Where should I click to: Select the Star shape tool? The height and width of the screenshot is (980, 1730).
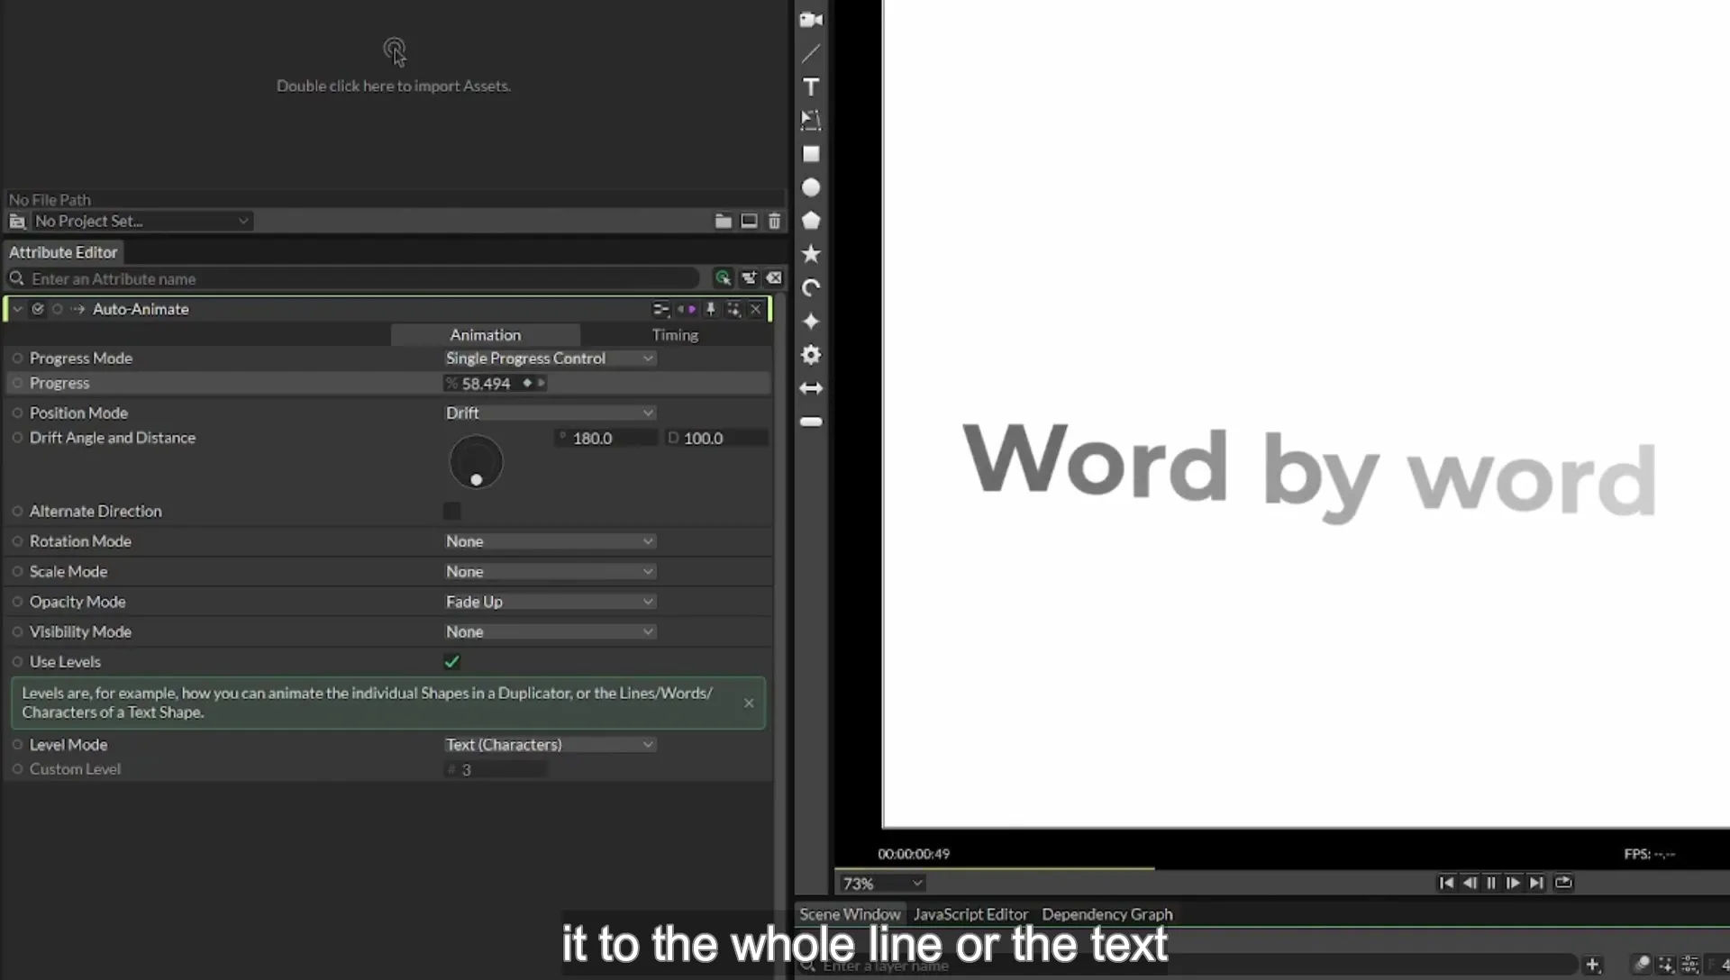click(x=811, y=254)
